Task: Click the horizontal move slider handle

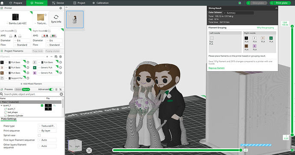Action: [241, 150]
